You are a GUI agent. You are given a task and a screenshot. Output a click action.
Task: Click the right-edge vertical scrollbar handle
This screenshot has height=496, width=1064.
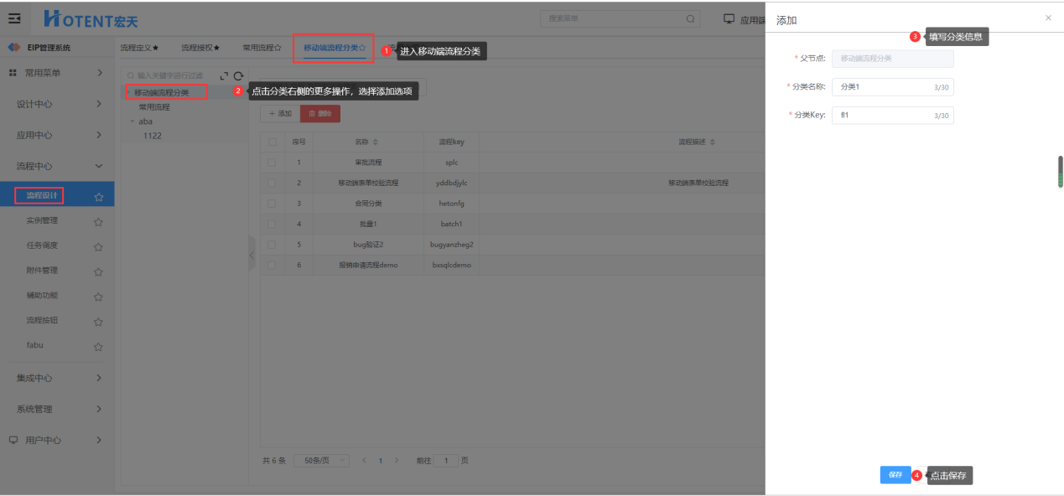click(x=1060, y=172)
